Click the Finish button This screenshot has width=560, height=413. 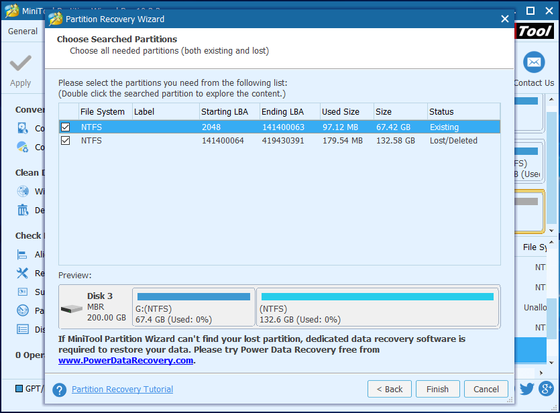coord(437,389)
